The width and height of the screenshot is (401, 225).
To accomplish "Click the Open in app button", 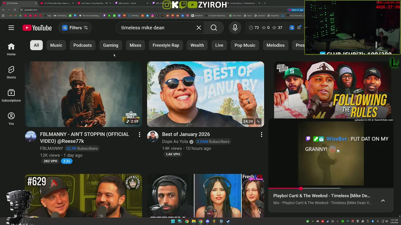I will click(295, 10).
